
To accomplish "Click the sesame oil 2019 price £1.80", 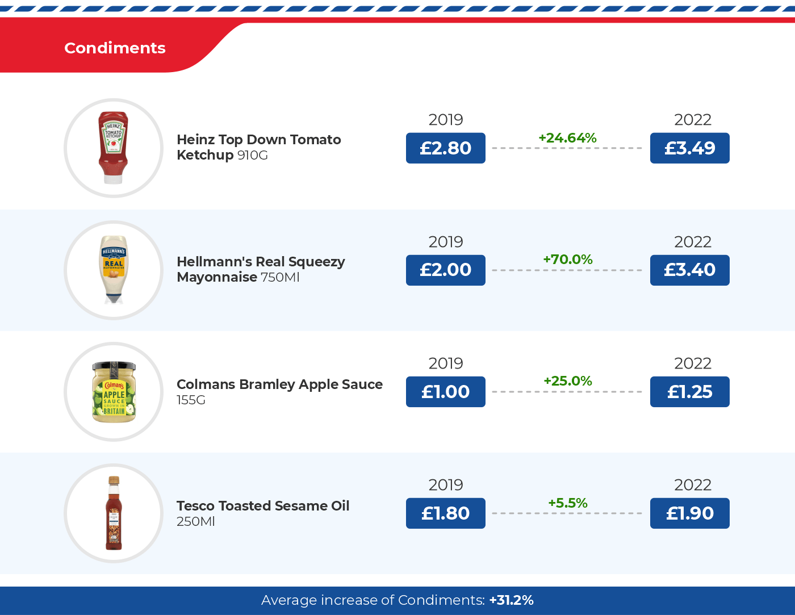I will coord(445,513).
